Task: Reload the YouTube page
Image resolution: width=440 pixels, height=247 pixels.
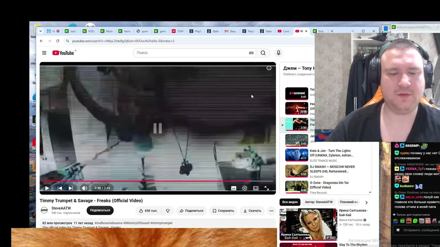Action: pyautogui.click(x=58, y=41)
